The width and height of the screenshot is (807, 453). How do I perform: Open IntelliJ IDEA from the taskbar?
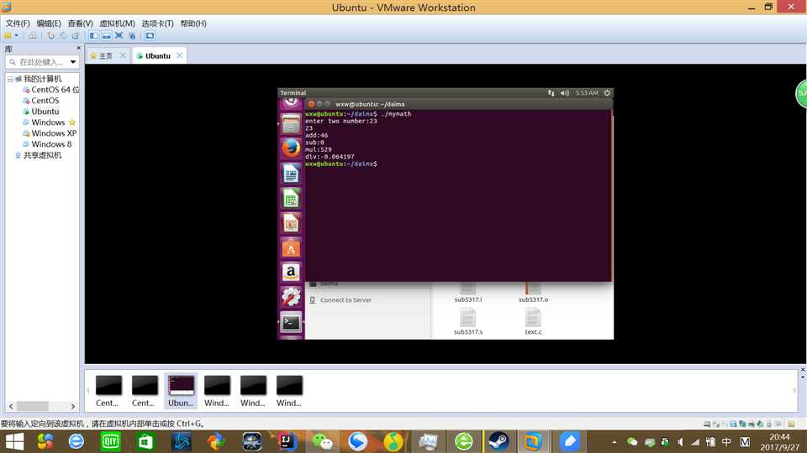[287, 442]
